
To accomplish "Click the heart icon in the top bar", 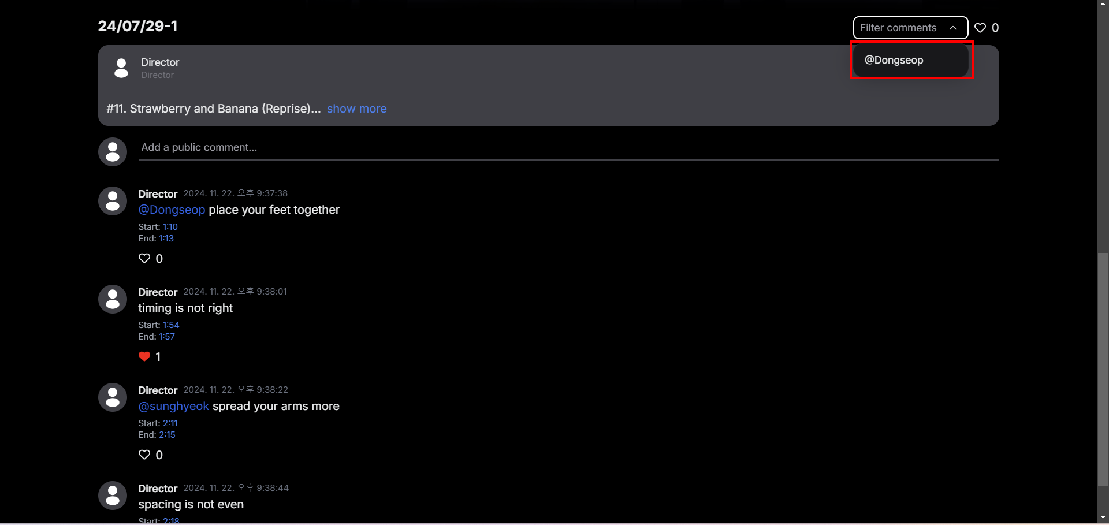I will (981, 28).
